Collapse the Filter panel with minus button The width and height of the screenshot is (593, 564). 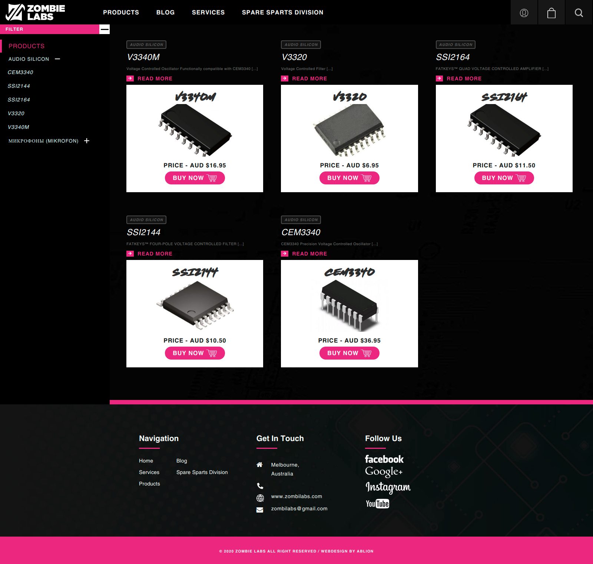(105, 29)
